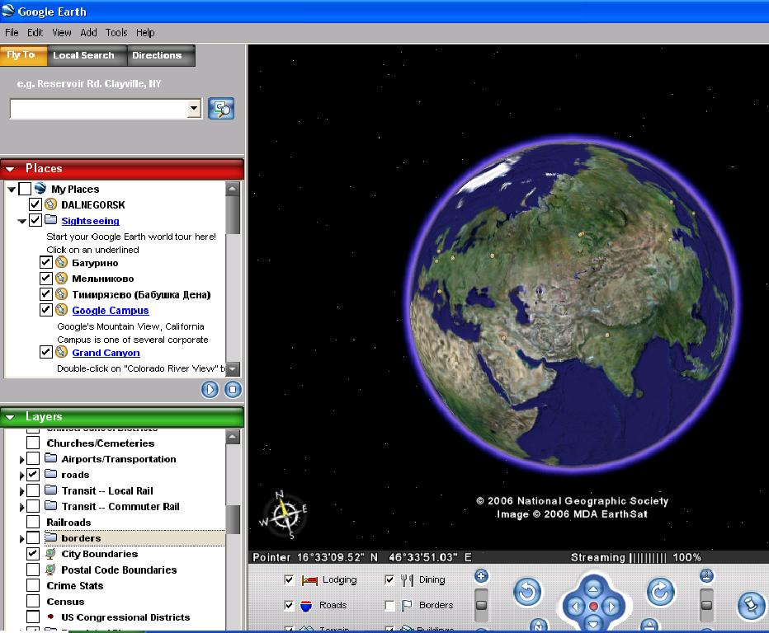Pan the globe up with the arrow
Viewport: 769px width, 633px height.
(593, 589)
